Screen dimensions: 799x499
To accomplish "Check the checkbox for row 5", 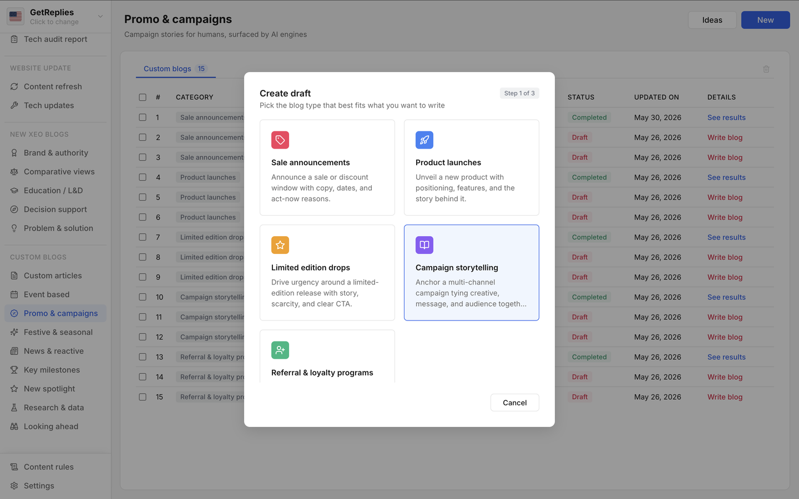I will [143, 197].
